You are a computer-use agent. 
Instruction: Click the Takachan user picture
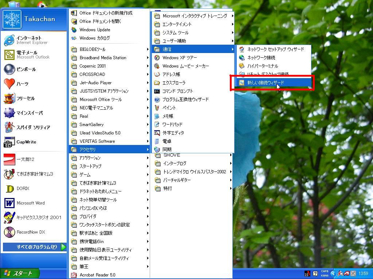12,19
